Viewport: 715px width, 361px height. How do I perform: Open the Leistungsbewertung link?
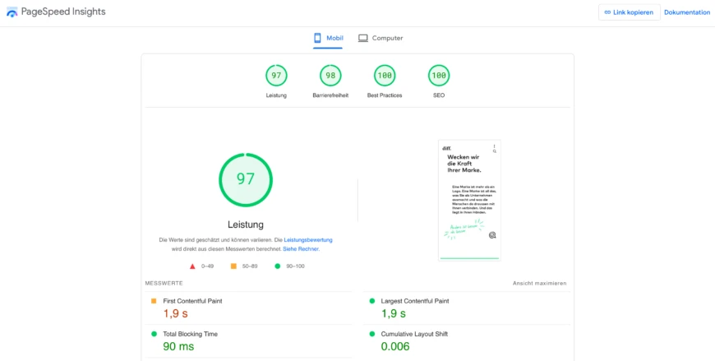pyautogui.click(x=308, y=239)
